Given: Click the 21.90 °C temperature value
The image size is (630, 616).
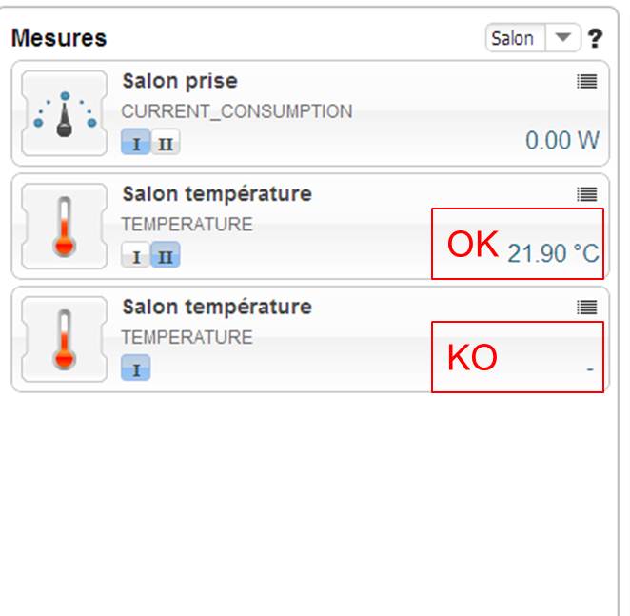Looking at the screenshot, I should click(x=553, y=253).
